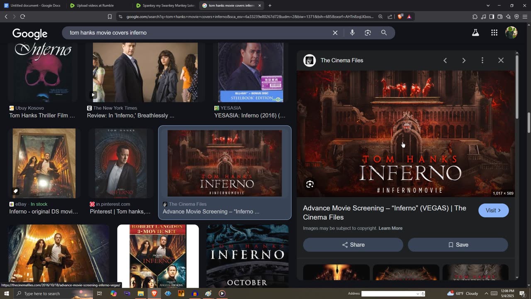Click the taskbar search box

point(54,294)
